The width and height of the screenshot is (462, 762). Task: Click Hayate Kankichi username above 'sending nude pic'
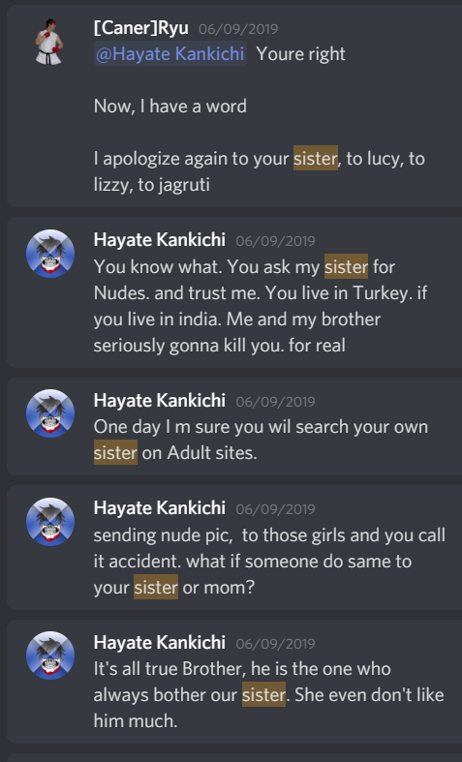pyautogui.click(x=160, y=508)
